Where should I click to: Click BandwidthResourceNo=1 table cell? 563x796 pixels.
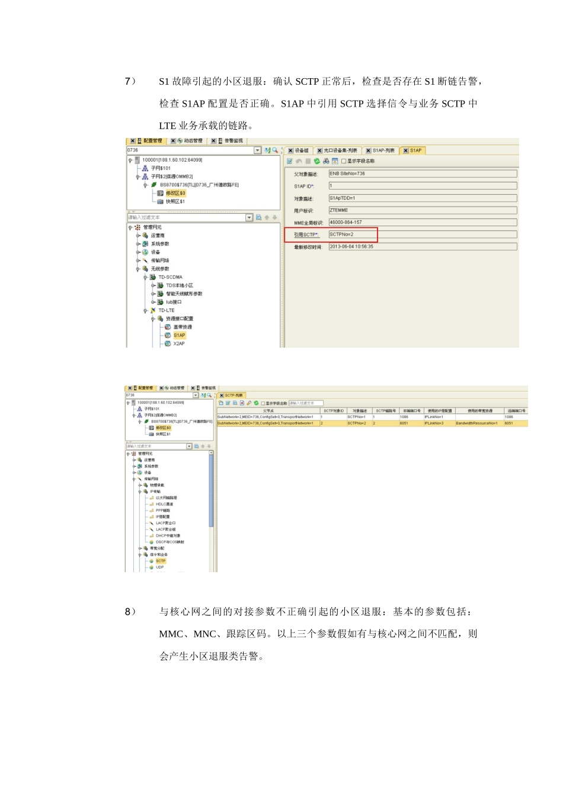(479, 423)
